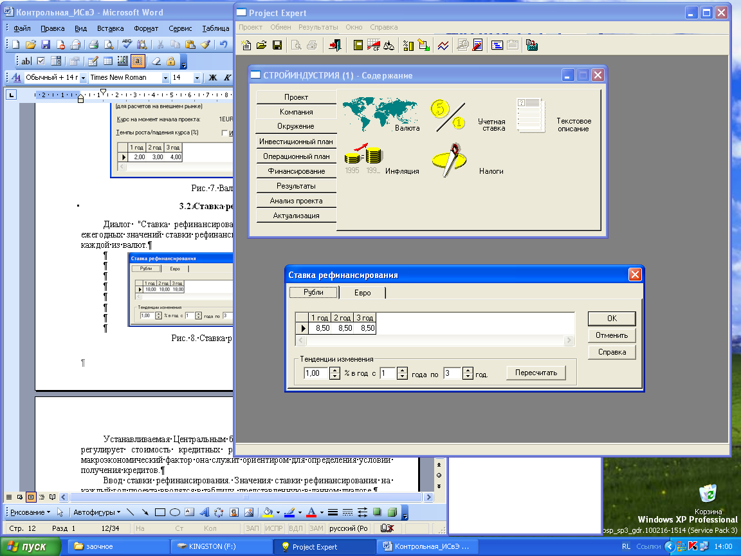
Task: Click the percent ruler icon in Project Expert
Action: (x=408, y=46)
